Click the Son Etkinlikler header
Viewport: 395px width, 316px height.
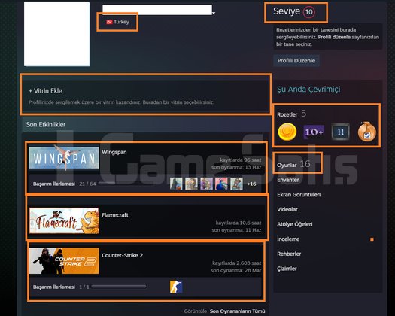(x=46, y=124)
